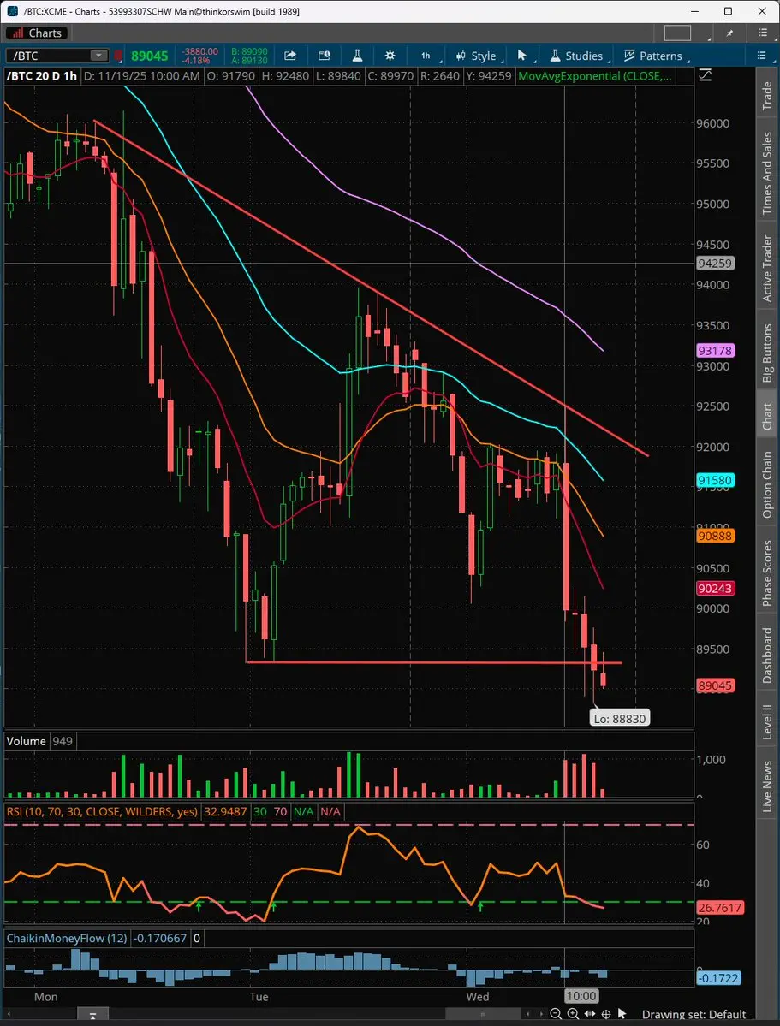780x1026 pixels.
Task: Open the Big Buttons sidebar tab
Action: tap(767, 353)
